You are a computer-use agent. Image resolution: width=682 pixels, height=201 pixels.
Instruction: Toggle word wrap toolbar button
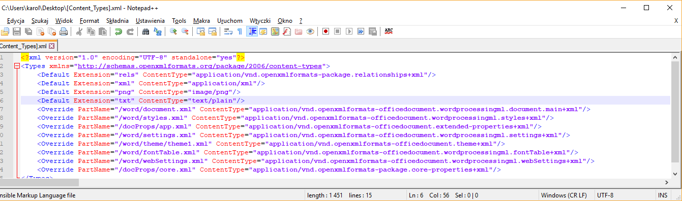coord(228,31)
